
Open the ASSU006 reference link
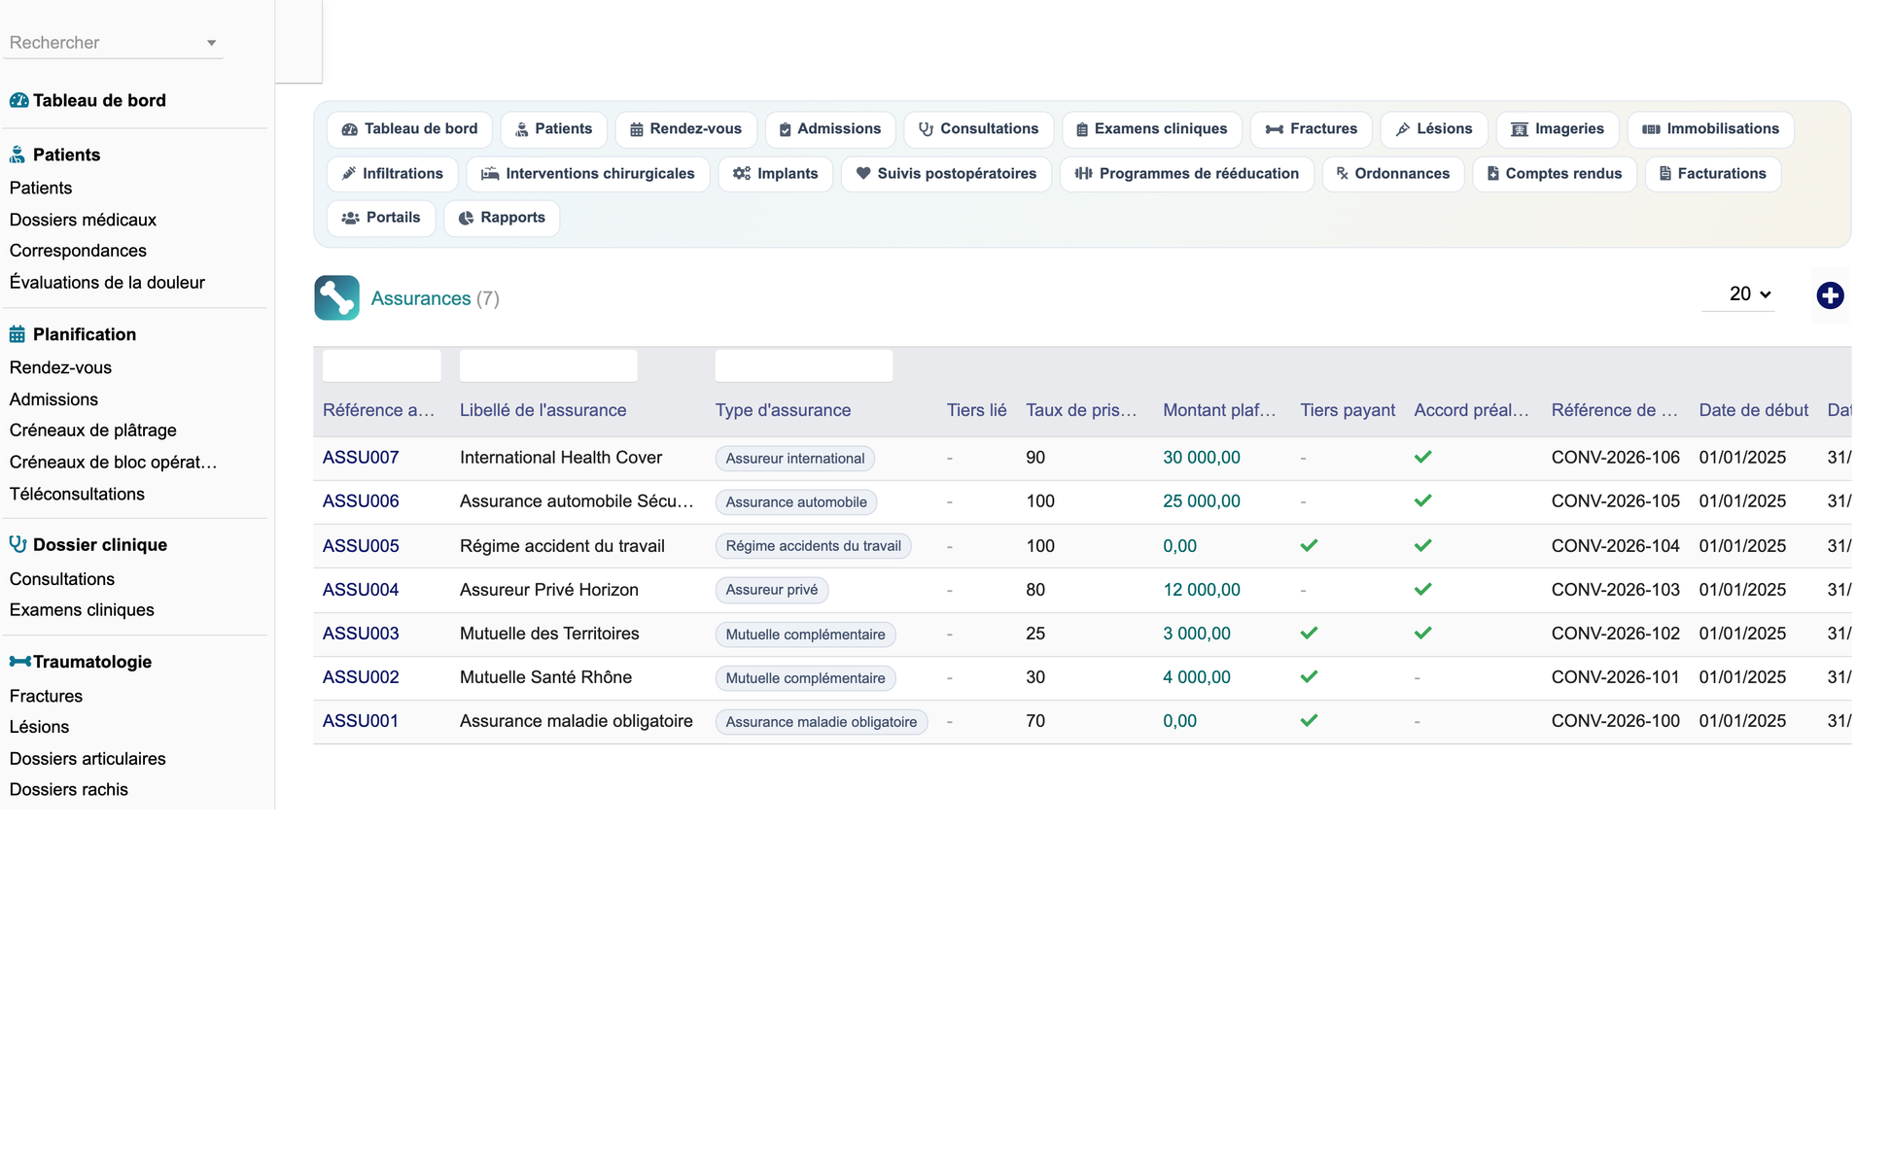point(361,501)
